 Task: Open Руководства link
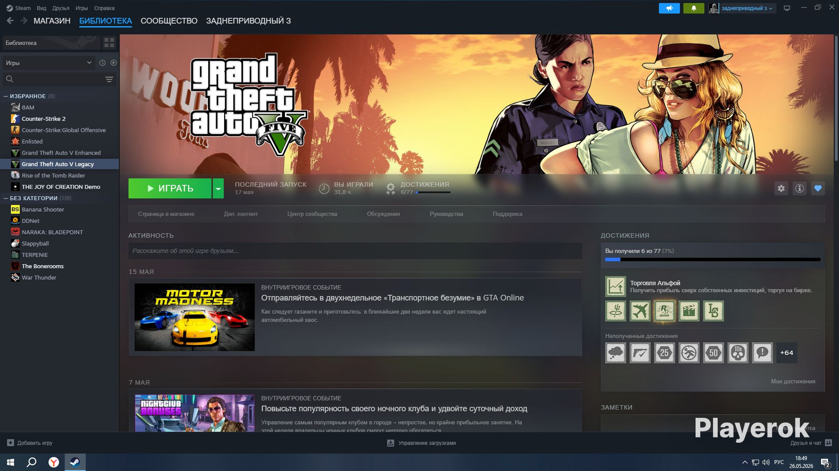click(x=446, y=214)
